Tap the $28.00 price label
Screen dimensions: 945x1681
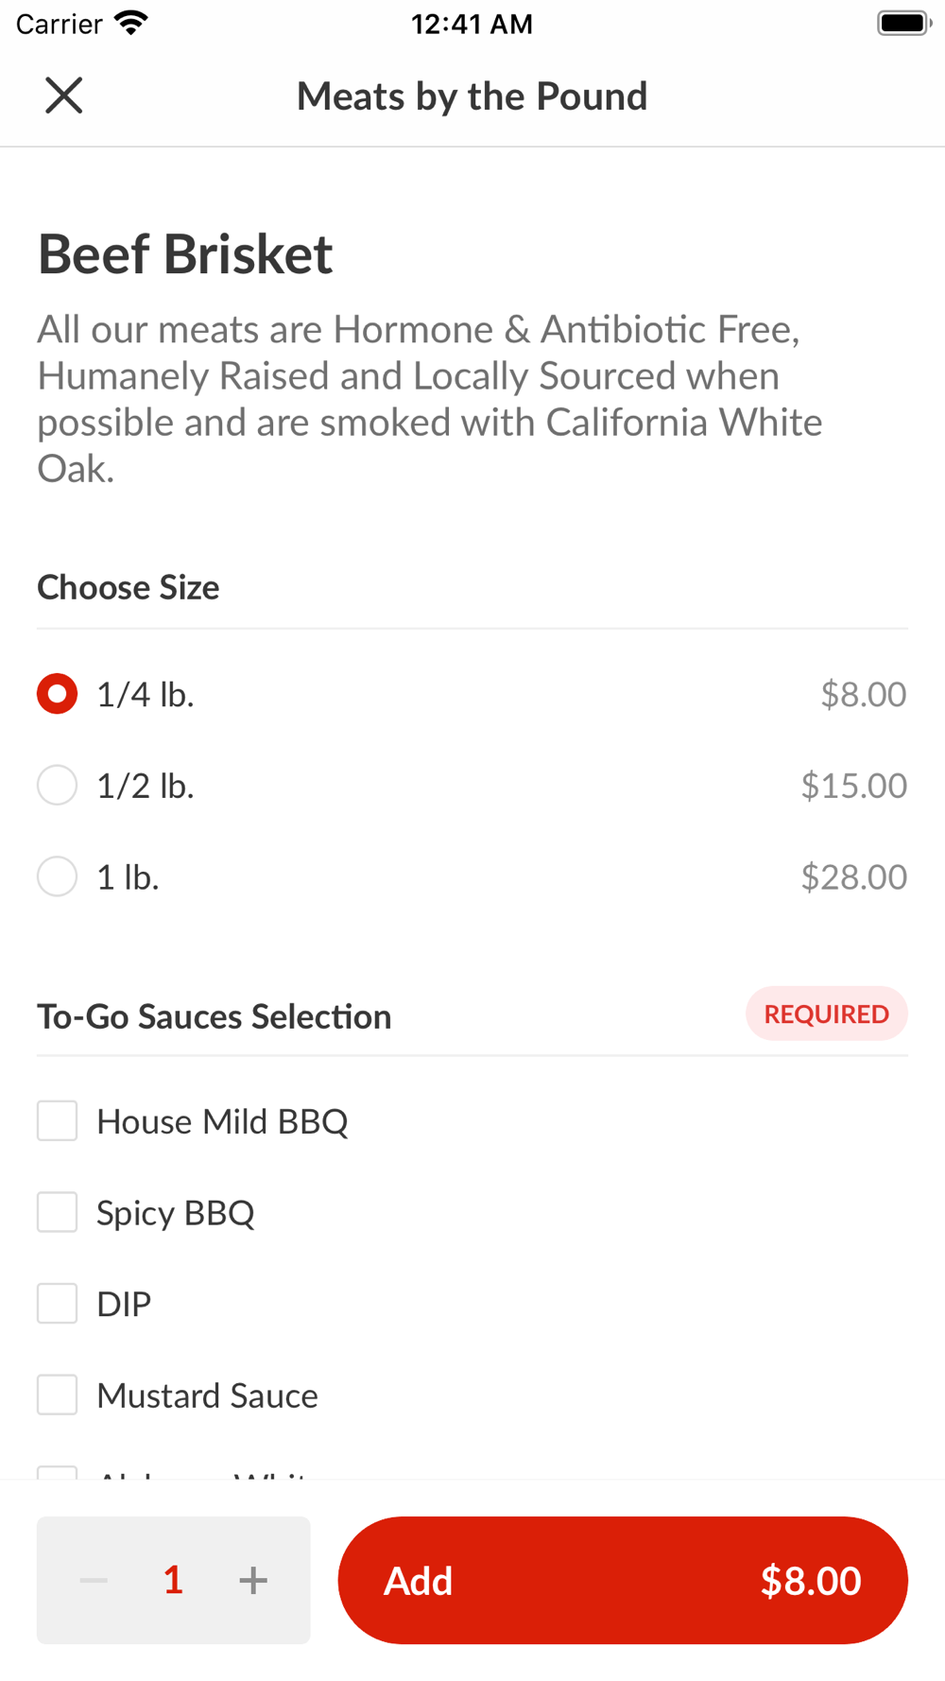click(853, 876)
